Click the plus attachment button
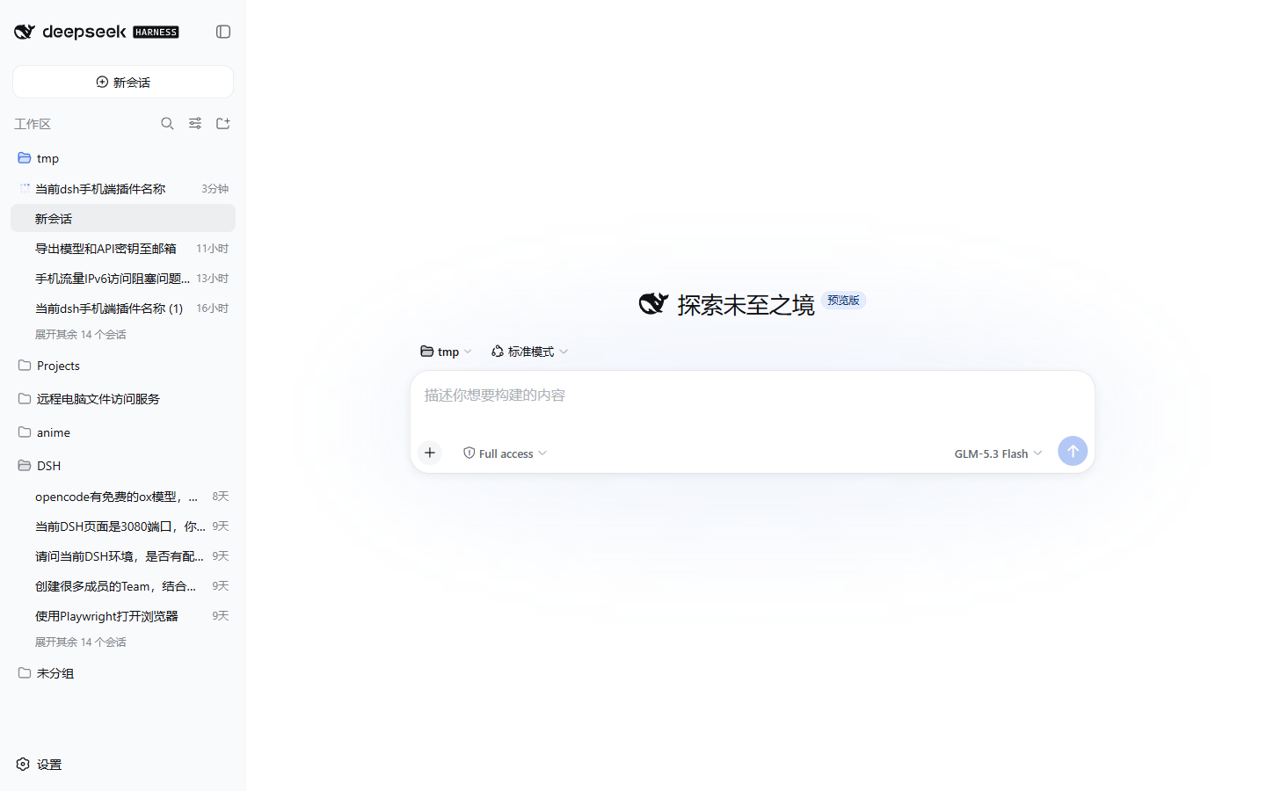This screenshot has width=1266, height=791. click(430, 453)
